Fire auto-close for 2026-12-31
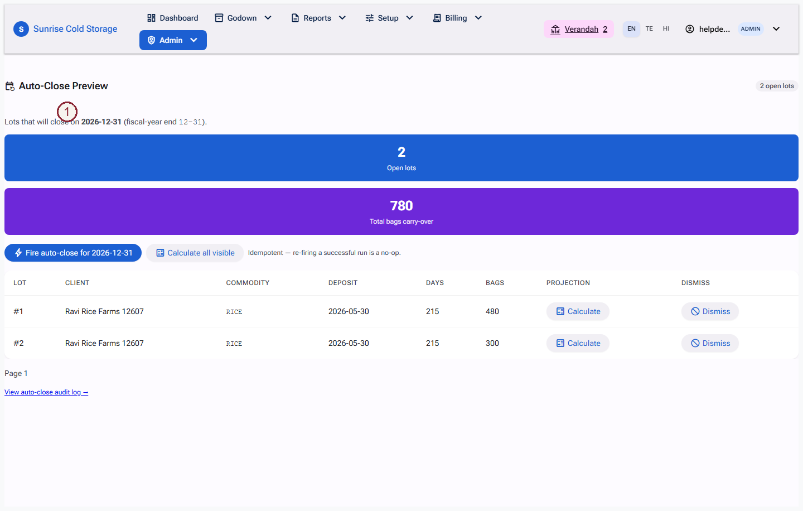Viewport: 803px width, 511px height. pyautogui.click(x=73, y=253)
